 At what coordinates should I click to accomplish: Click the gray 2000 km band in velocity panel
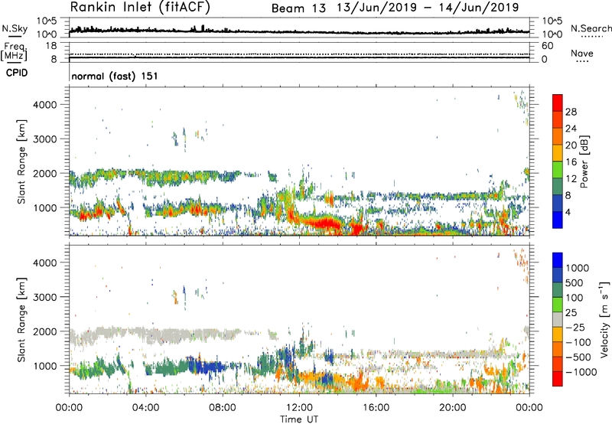(156, 336)
